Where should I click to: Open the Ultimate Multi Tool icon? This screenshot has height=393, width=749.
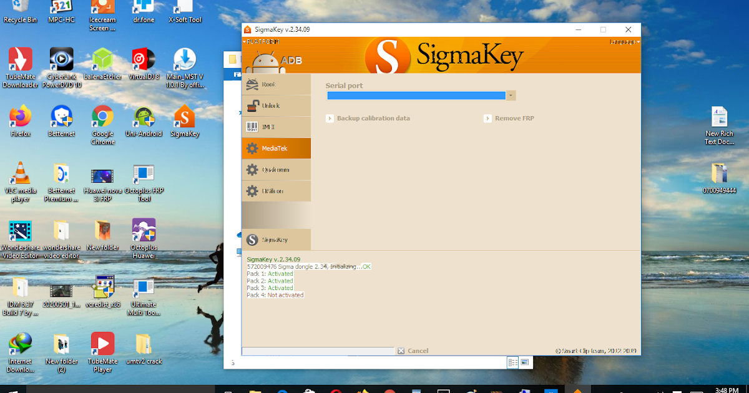click(x=144, y=296)
